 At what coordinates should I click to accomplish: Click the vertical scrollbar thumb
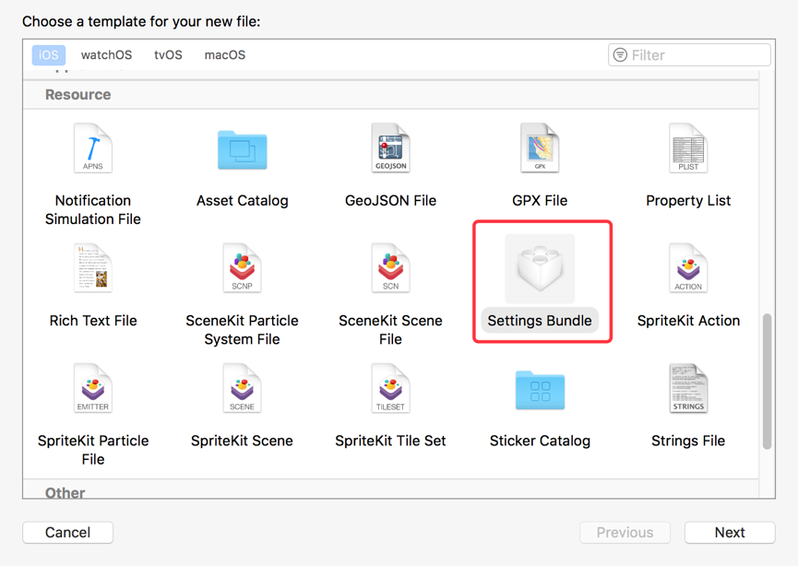(767, 382)
